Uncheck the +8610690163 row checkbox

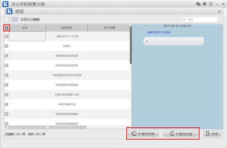tap(6, 104)
